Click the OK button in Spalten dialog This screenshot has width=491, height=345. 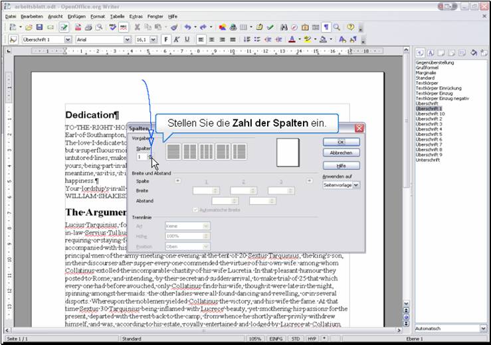tap(340, 142)
